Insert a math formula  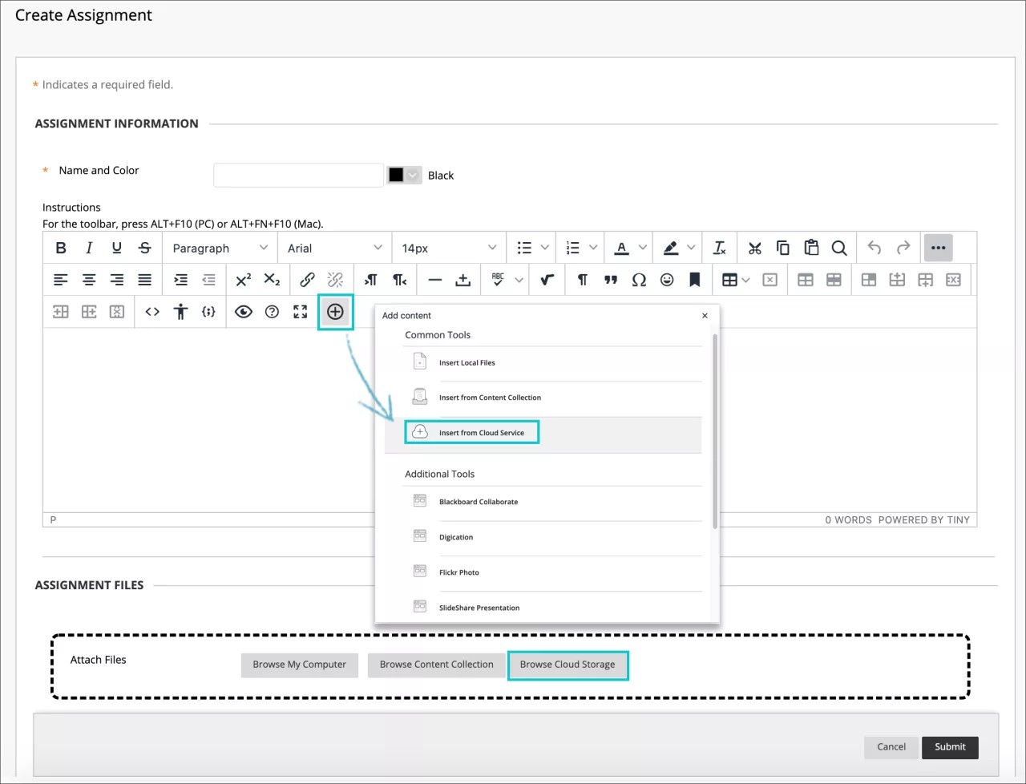[x=547, y=279]
